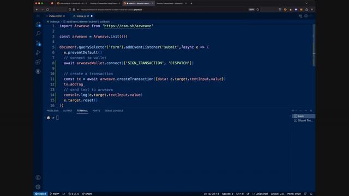349x196 pixels.
Task: Open the hamburger menu in activity bar
Action: [x=38, y=16]
